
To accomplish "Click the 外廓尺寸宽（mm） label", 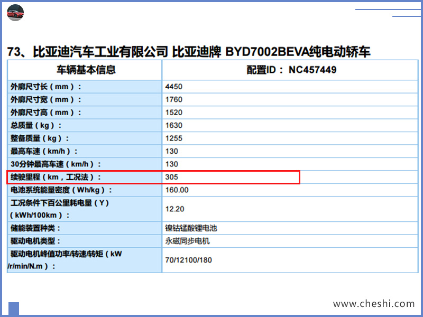I will [x=45, y=100].
